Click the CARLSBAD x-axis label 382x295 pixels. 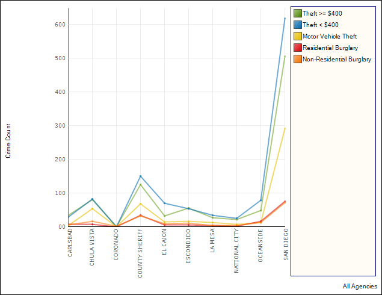pos(69,243)
